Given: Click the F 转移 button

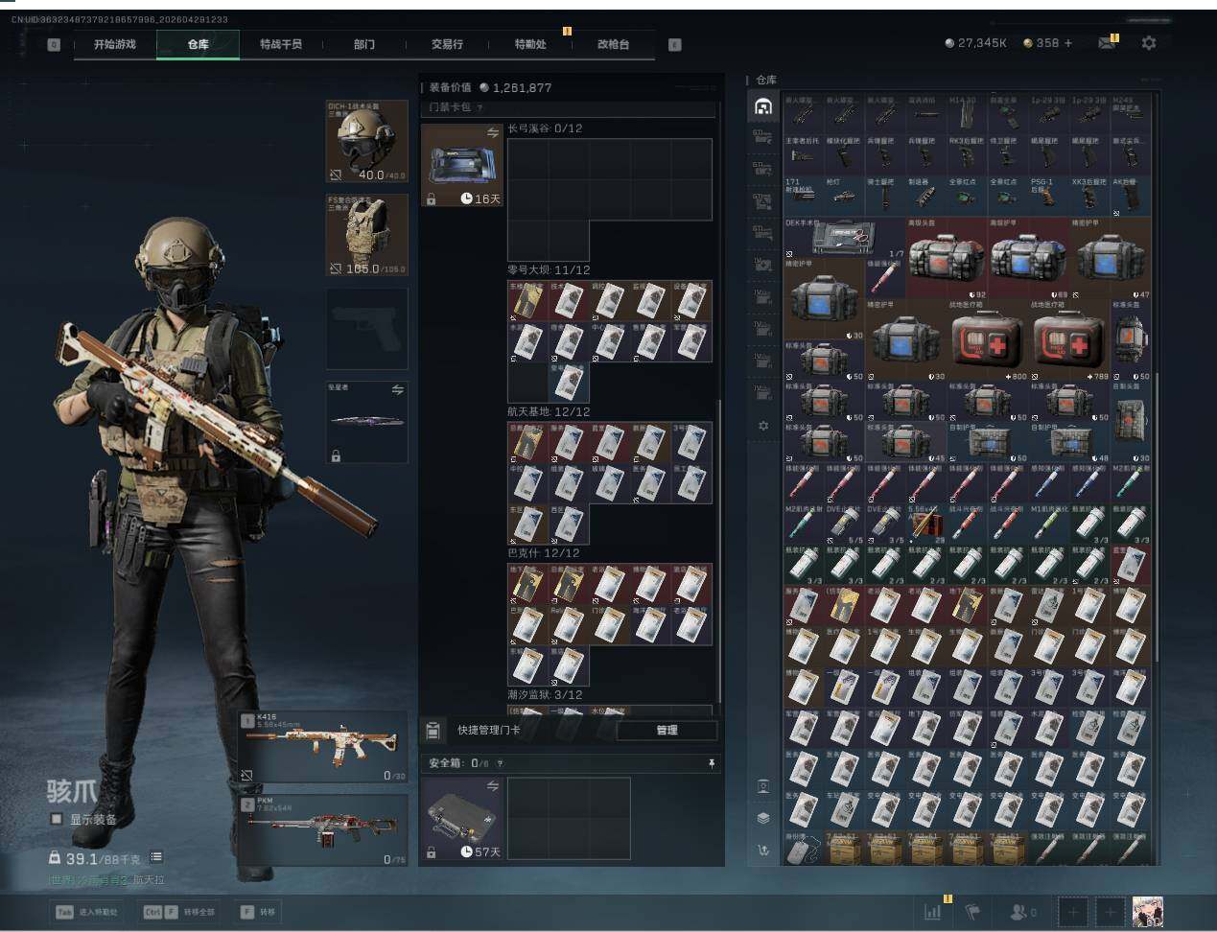Looking at the screenshot, I should (x=259, y=912).
